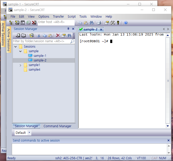173x161 pixels.
Task: Click main toolbar Copy icon
Action: 80,23
